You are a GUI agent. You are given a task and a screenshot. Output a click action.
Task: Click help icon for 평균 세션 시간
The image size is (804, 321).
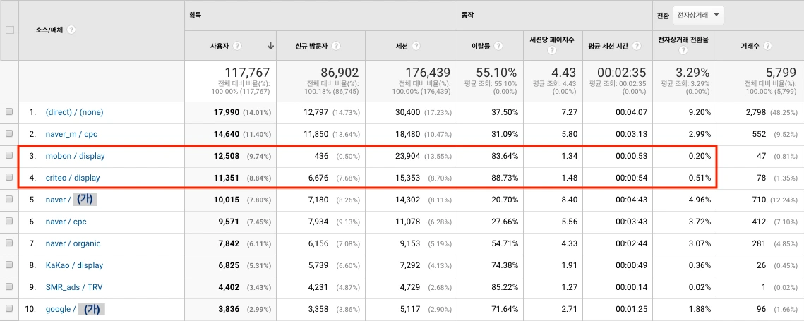pyautogui.click(x=637, y=46)
